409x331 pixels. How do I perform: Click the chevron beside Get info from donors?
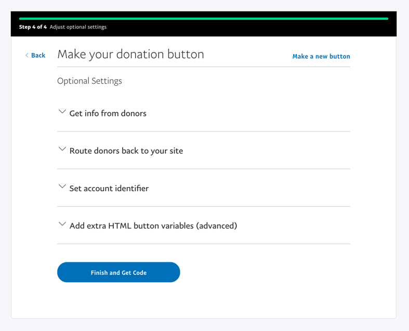62,112
